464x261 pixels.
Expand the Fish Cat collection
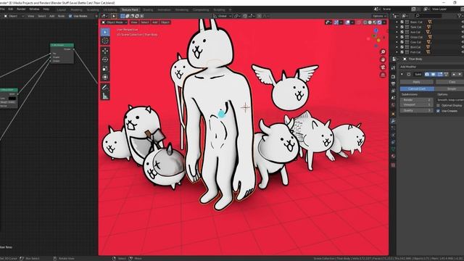[x=397, y=52]
